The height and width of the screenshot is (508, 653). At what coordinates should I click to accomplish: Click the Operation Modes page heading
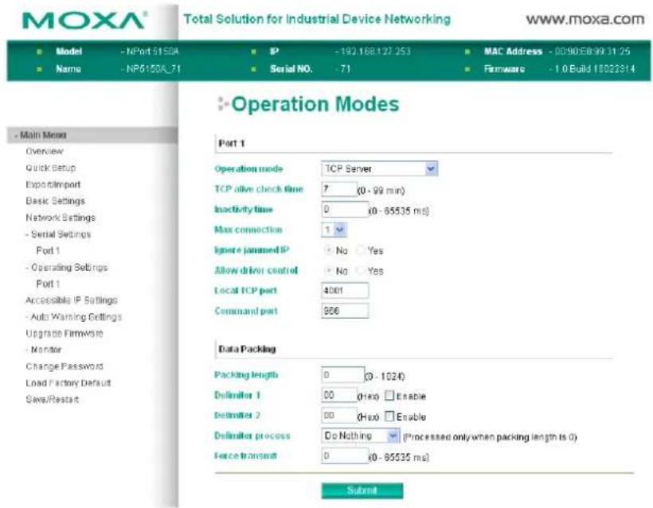[315, 104]
